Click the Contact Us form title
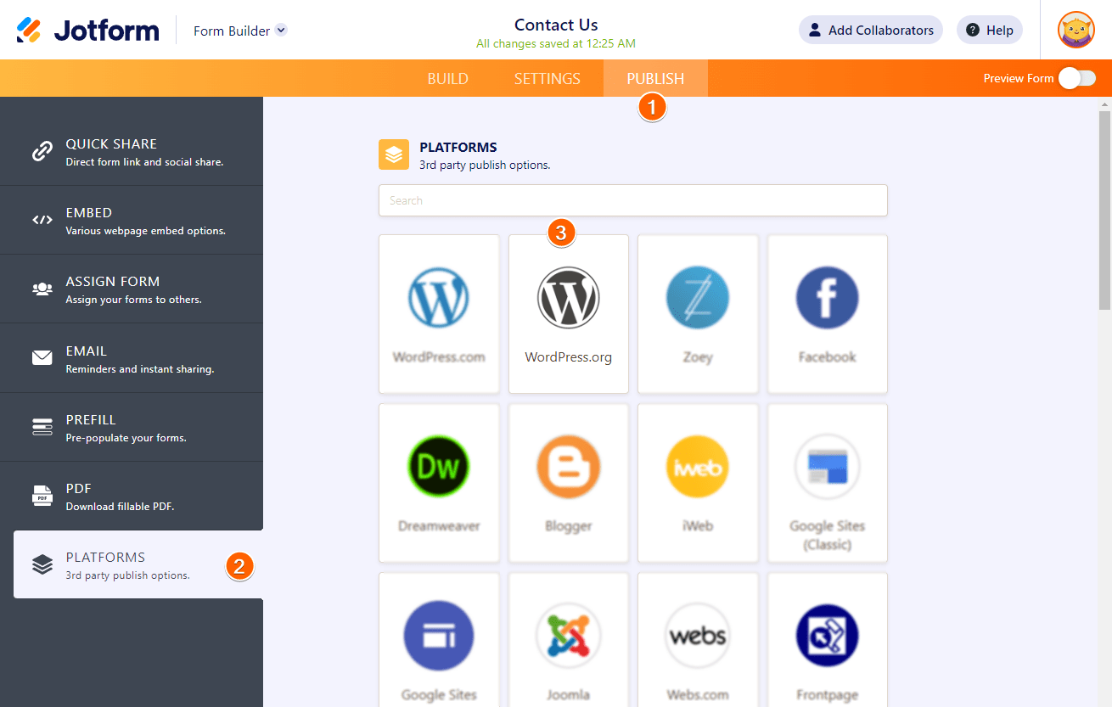The image size is (1112, 707). click(556, 25)
